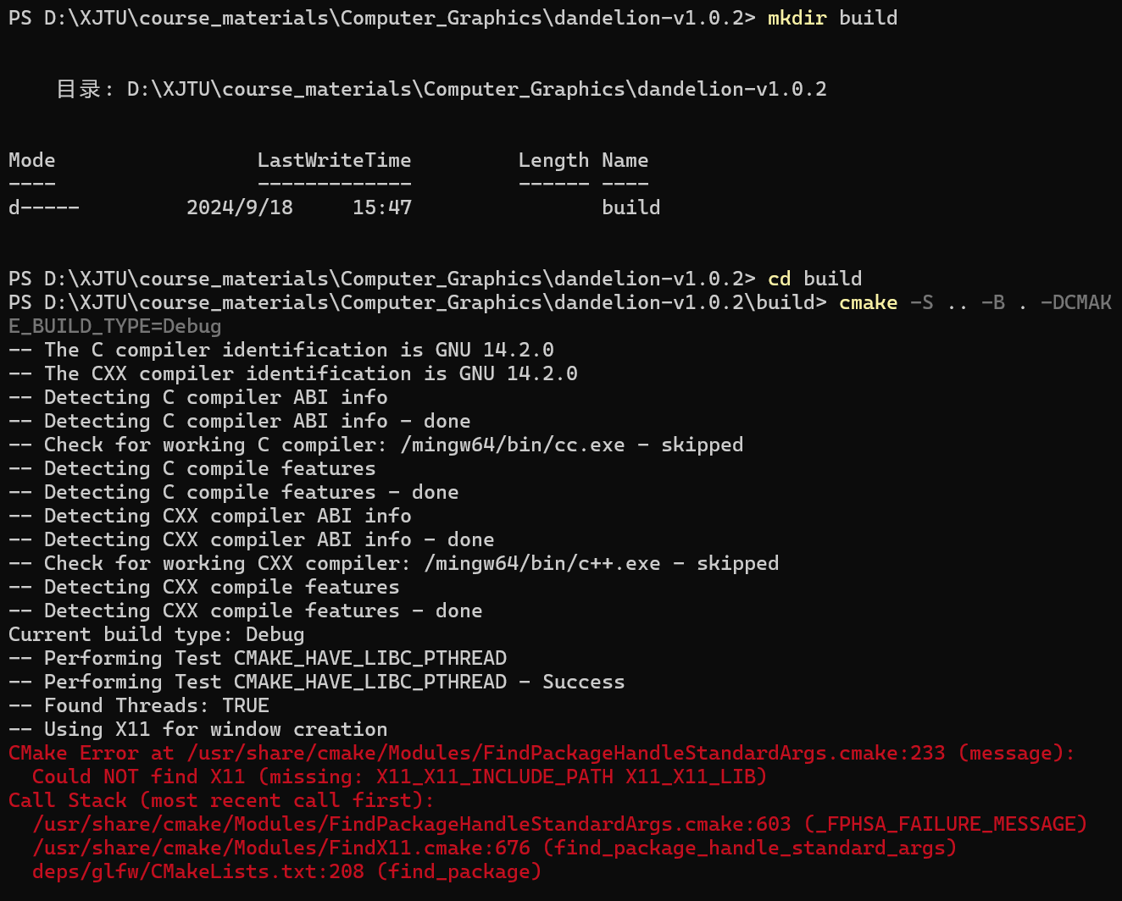Click the 'build' directory name in listing
Screen dimensions: 1122x901
630,207
